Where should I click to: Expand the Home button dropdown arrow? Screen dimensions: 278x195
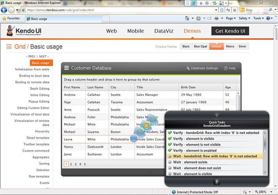coord(193,18)
